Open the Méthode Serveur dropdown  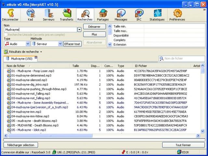tap(60, 44)
